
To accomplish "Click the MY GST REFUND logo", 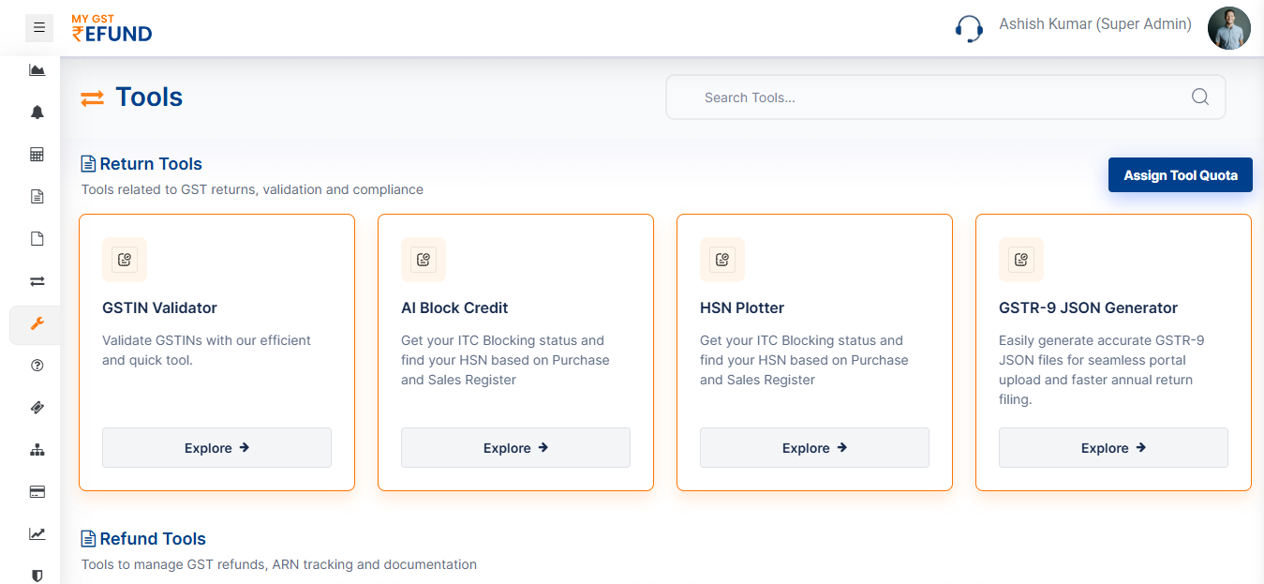I will (112, 28).
